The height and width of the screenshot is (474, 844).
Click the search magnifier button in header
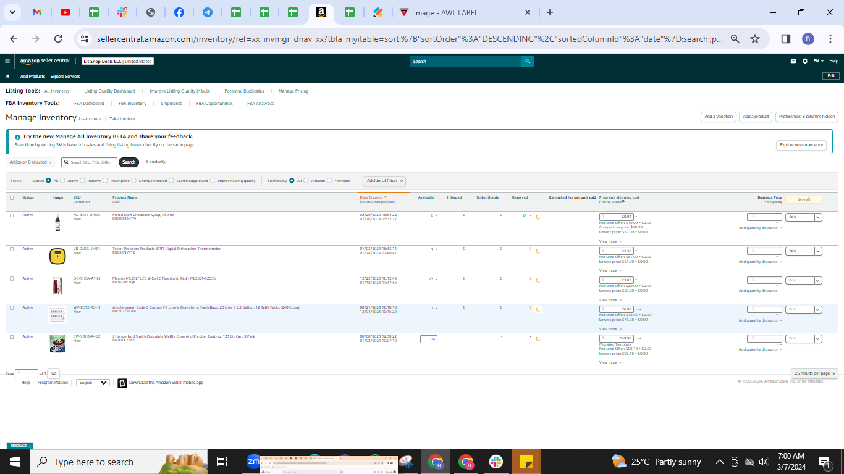point(527,61)
